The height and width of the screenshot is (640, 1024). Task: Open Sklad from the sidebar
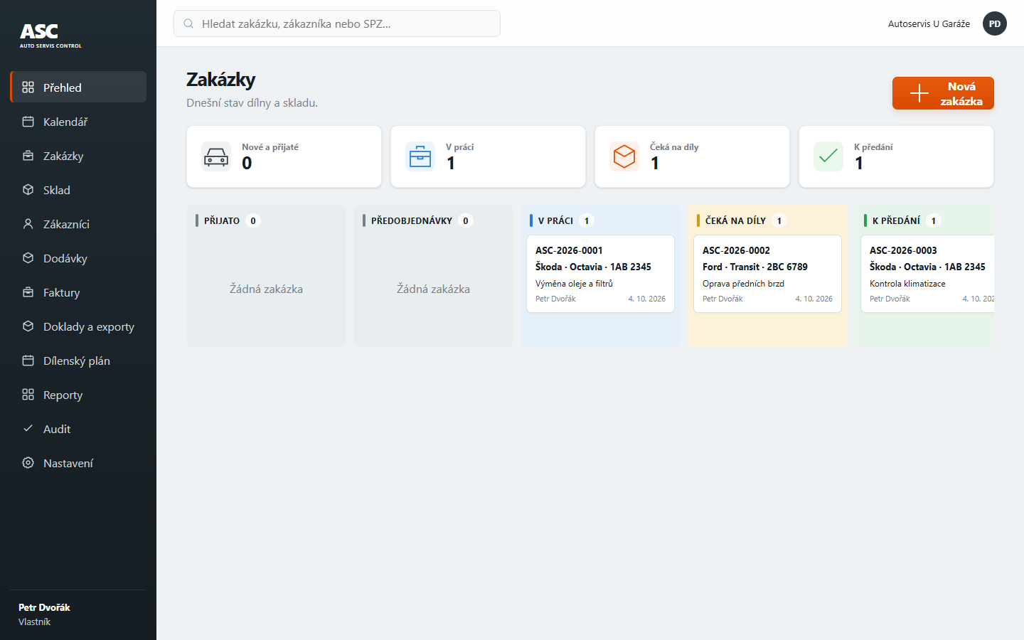78,190
